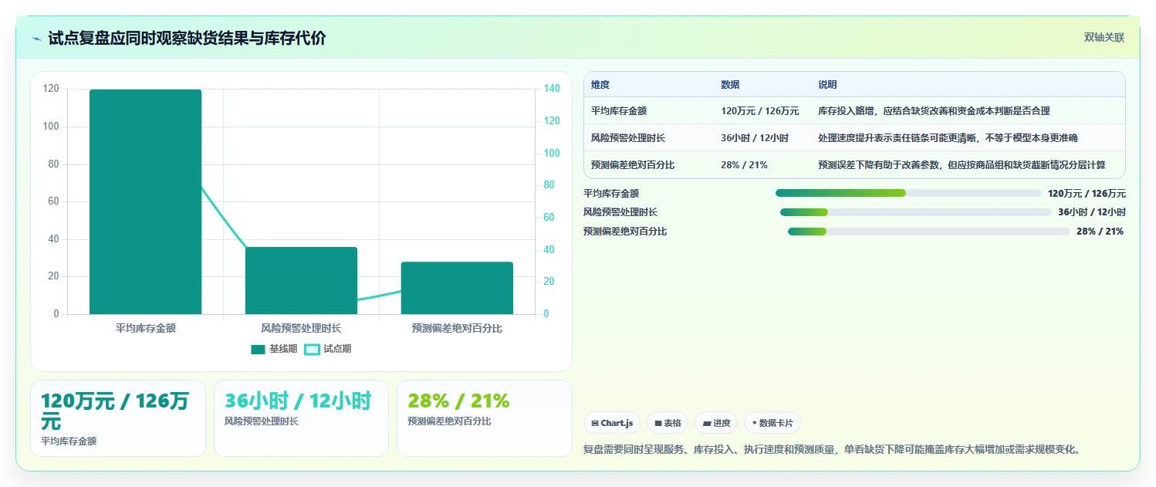1156x487 pixels.
Task: Click the 数据卡片 tag chip
Action: (x=772, y=423)
